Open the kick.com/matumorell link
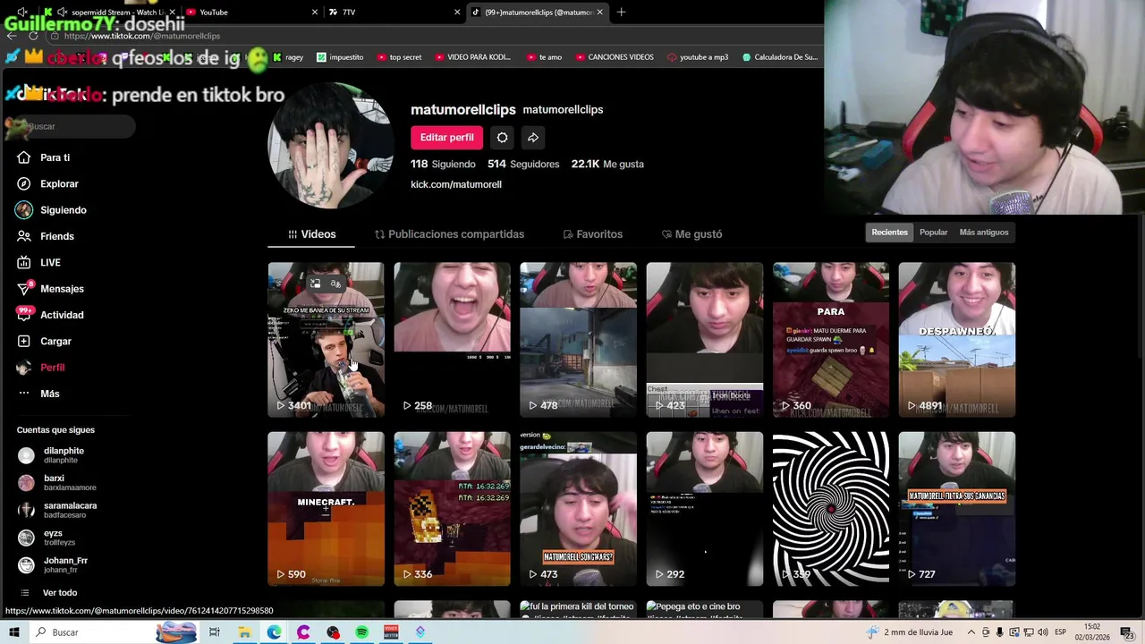The width and height of the screenshot is (1145, 644). 456,184
